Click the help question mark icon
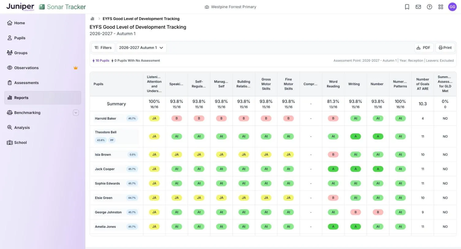 pyautogui.click(x=429, y=7)
